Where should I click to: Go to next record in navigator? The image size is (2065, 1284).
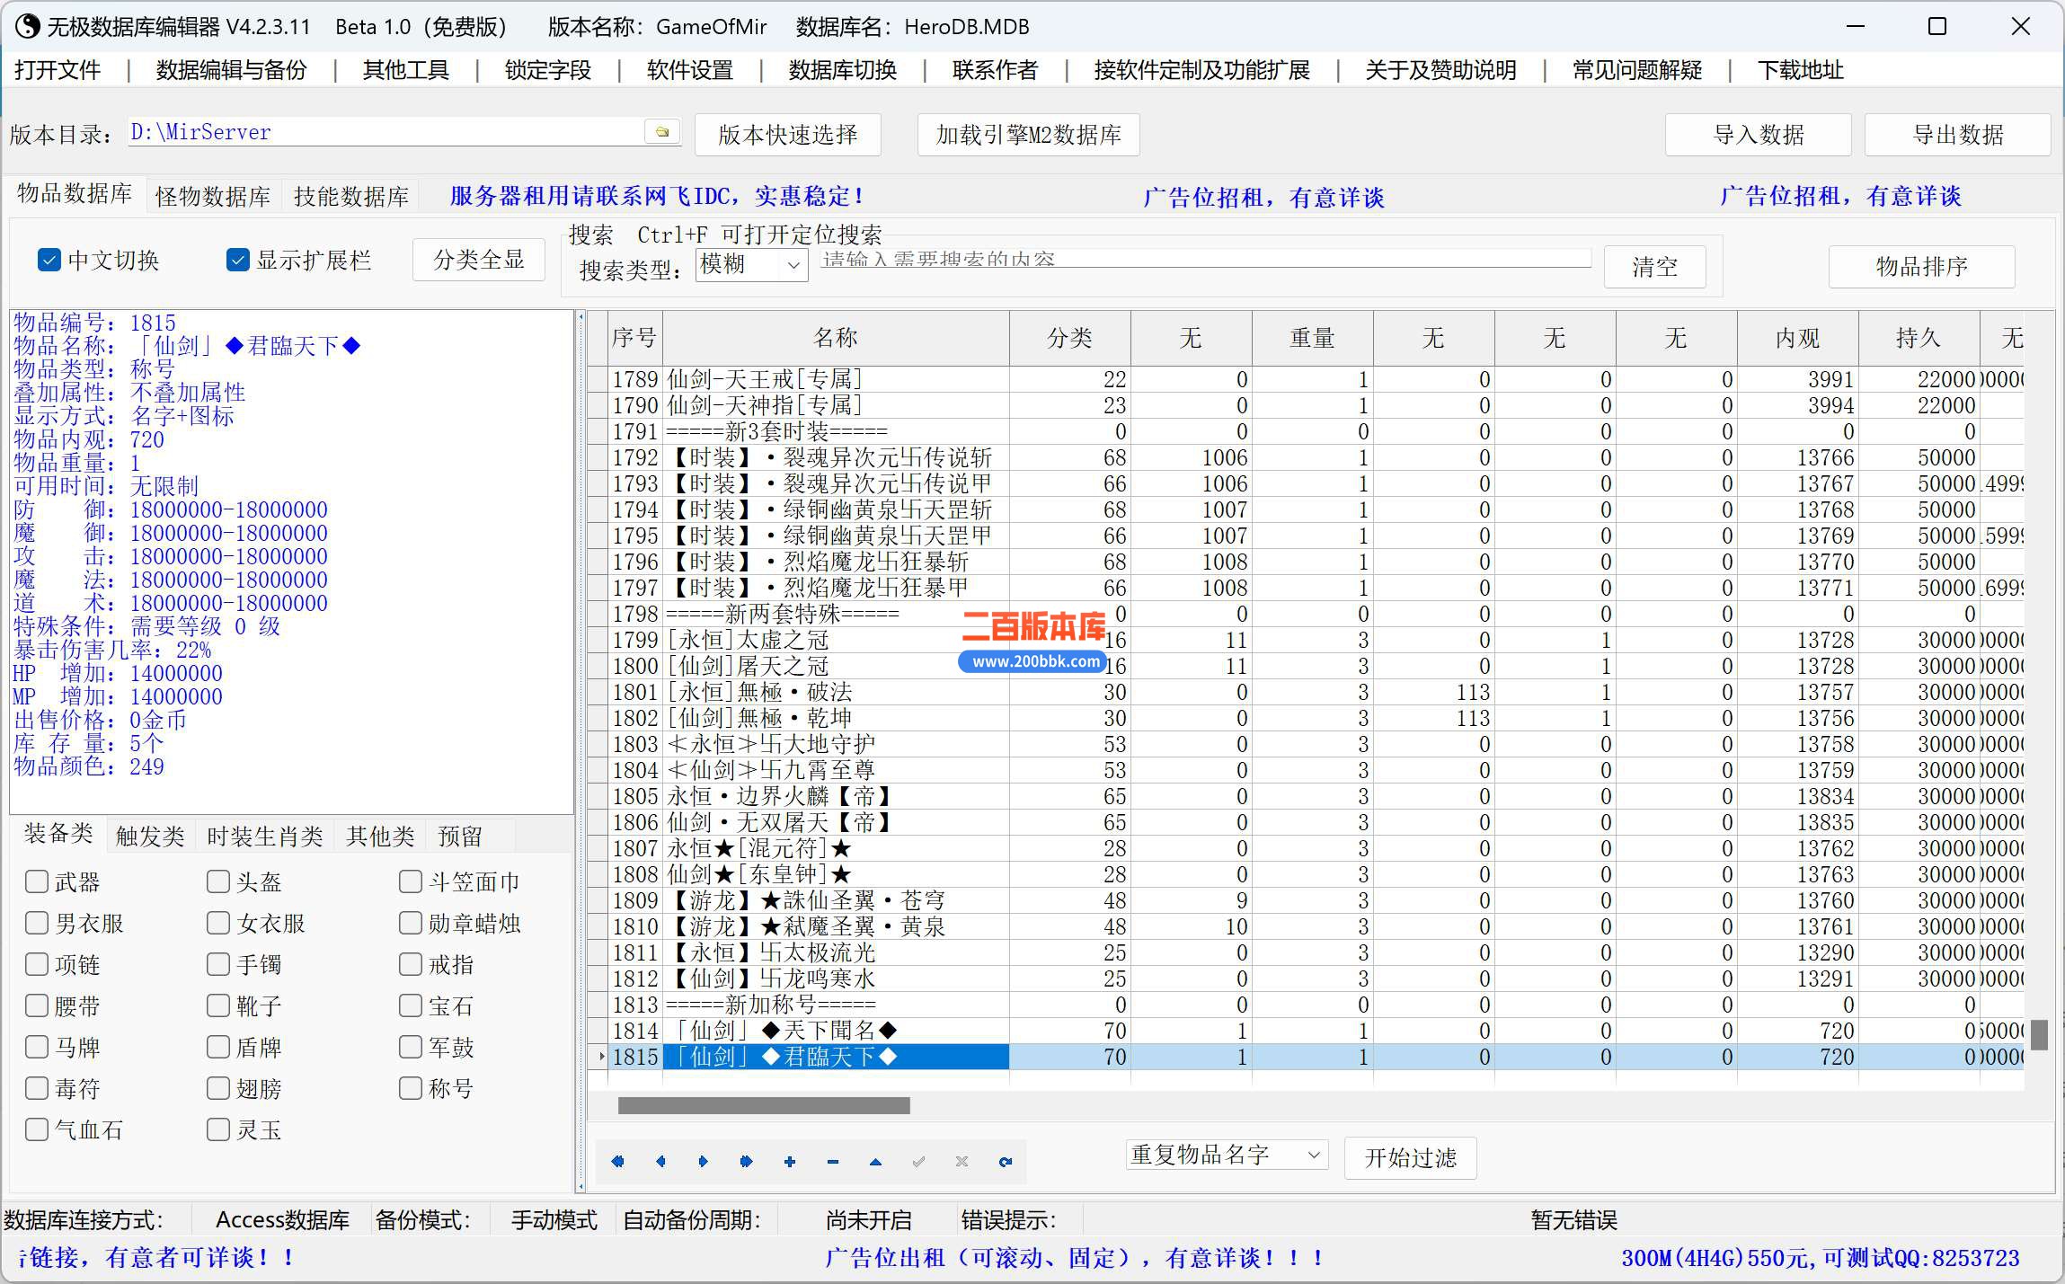tap(703, 1161)
